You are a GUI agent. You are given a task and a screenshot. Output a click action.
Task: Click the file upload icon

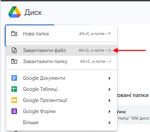click(x=14, y=50)
